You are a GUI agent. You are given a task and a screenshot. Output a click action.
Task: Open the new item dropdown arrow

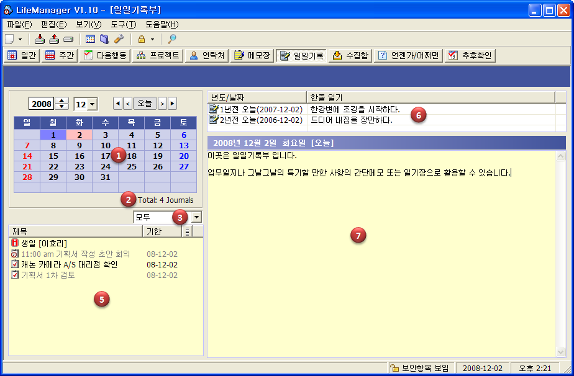20,39
